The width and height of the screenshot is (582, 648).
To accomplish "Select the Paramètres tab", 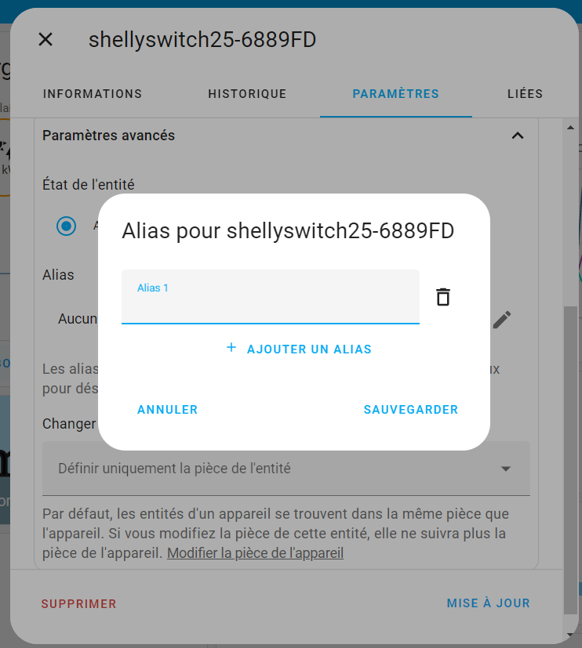I will point(395,94).
